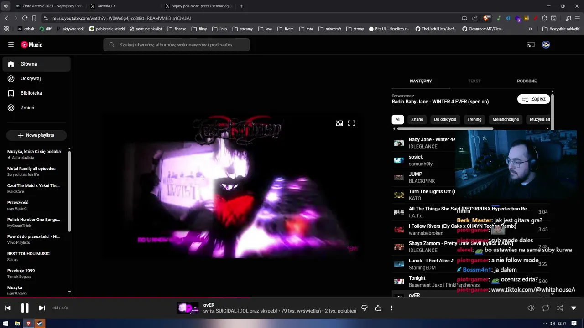Open the Cast to device icon
This screenshot has height=328, width=584.
[531, 45]
